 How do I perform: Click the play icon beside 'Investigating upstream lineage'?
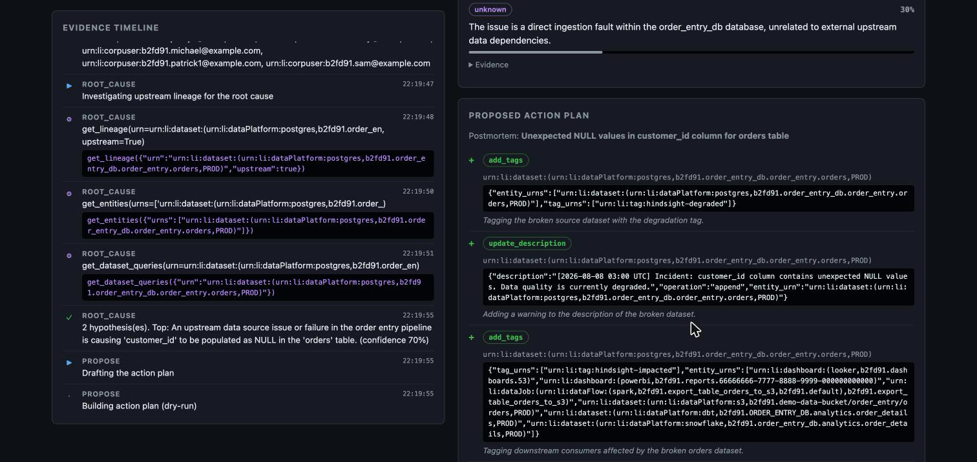69,85
